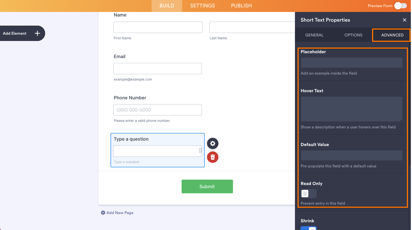The image size is (412, 230).
Task: Click inside the Hover Text textarea
Action: pyautogui.click(x=352, y=109)
